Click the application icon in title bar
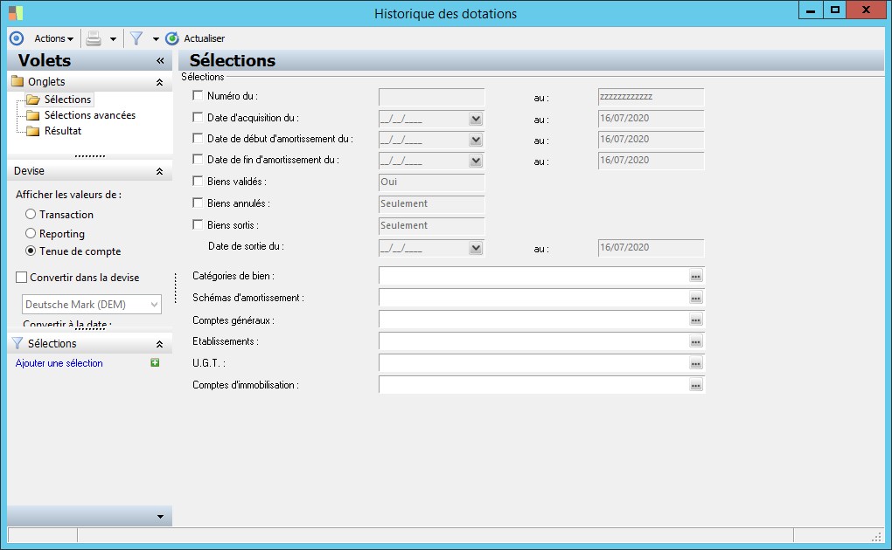Screen dimensions: 892x550 point(16,13)
